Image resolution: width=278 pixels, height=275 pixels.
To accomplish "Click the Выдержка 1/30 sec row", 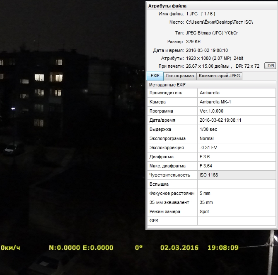I will click(212, 130).
